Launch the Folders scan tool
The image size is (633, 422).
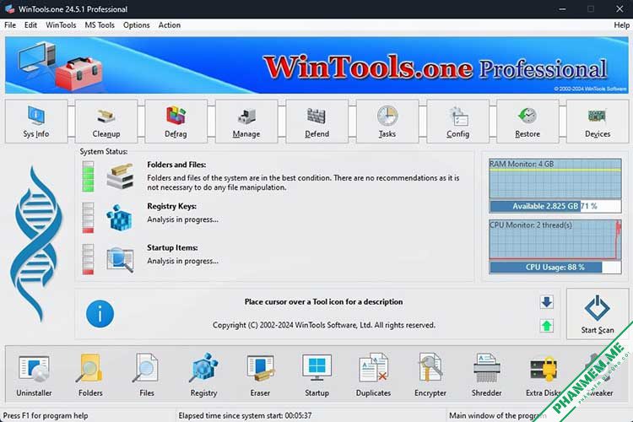pos(90,375)
